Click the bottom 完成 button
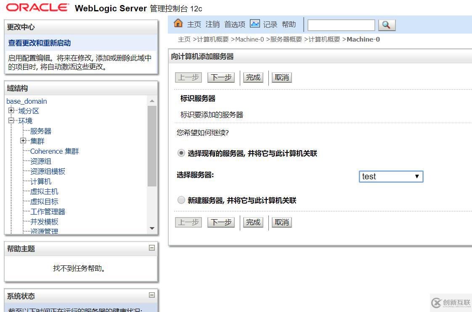Screen dimensions: 472x312 coord(253,223)
